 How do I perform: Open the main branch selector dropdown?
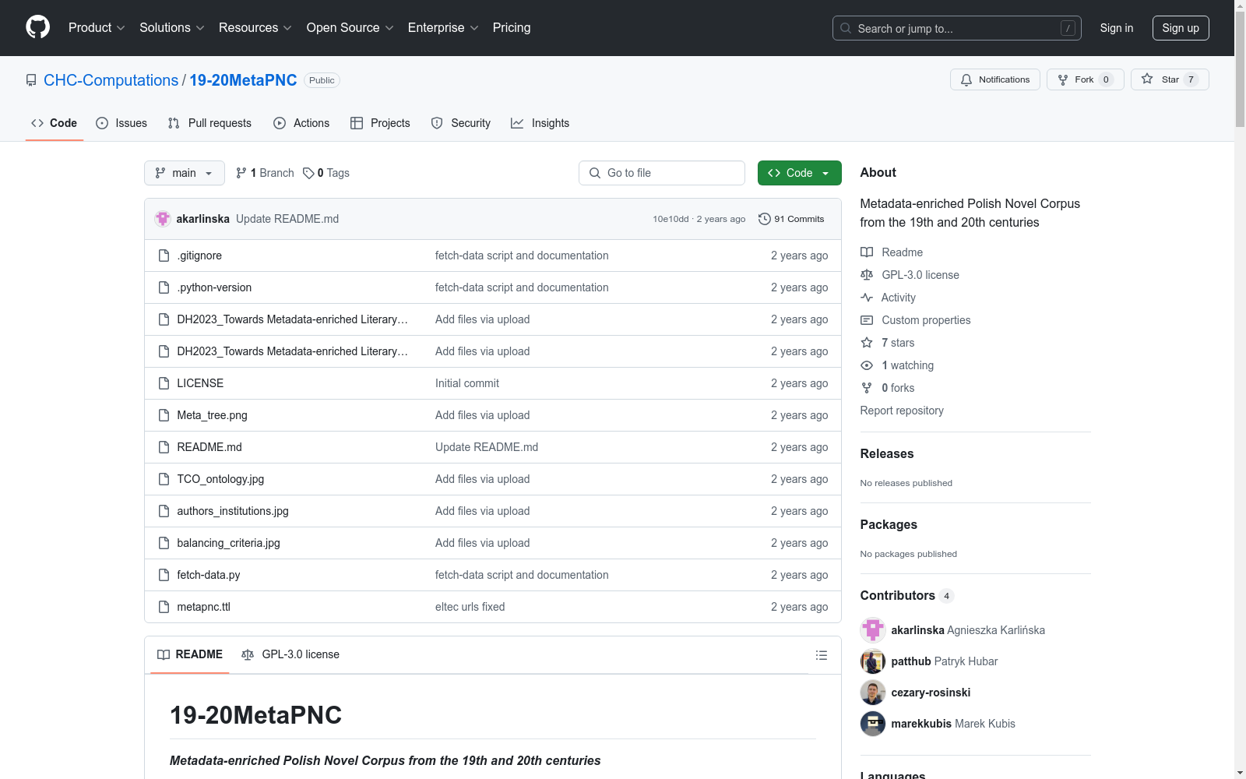pyautogui.click(x=185, y=173)
